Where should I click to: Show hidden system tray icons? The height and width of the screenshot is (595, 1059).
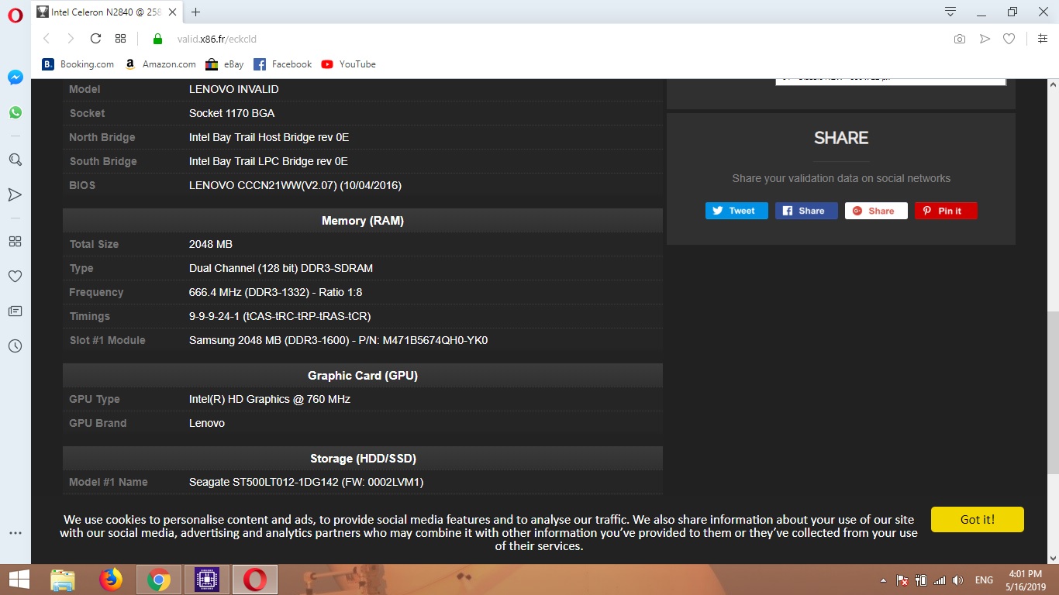[884, 580]
